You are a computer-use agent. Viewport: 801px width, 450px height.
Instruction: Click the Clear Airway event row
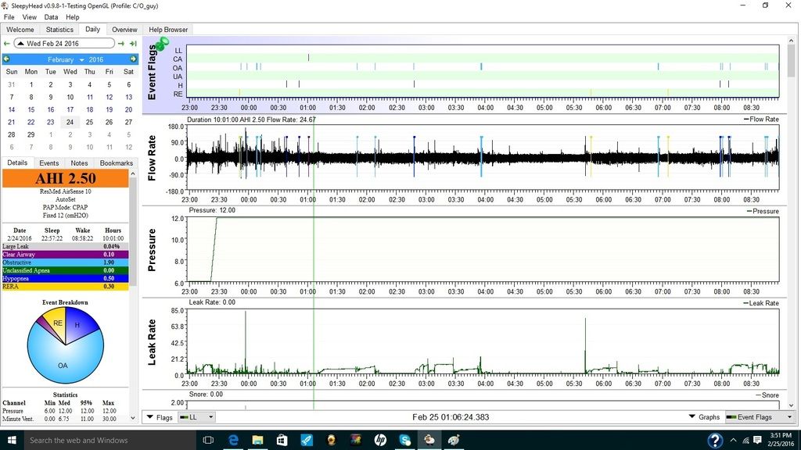pos(66,254)
